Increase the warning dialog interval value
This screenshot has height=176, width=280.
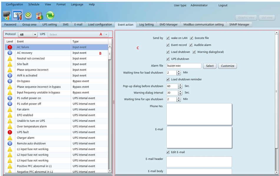point(180,92)
